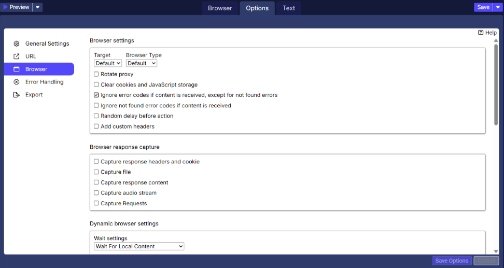Uncheck Ignore error codes if content received
This screenshot has height=268, width=504.
click(x=96, y=95)
